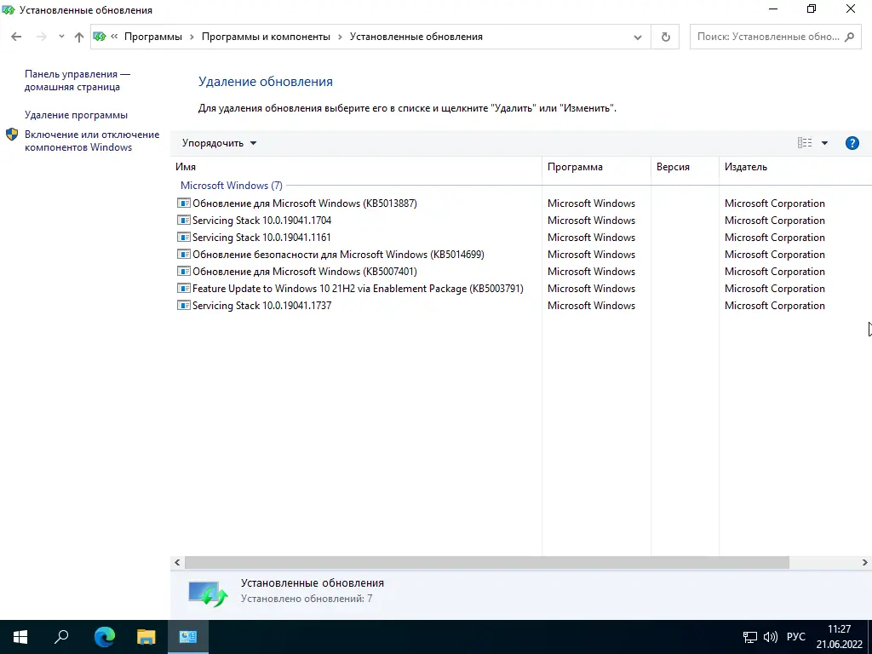The width and height of the screenshot is (872, 654).
Task: Open Microsoft Edge from taskbar
Action: pyautogui.click(x=105, y=637)
